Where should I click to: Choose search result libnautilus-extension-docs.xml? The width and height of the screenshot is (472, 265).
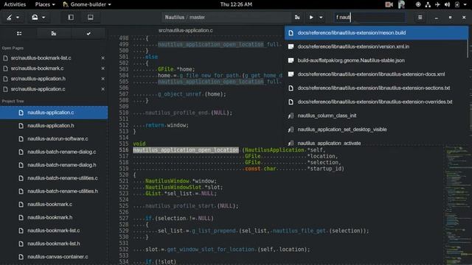tap(376, 74)
